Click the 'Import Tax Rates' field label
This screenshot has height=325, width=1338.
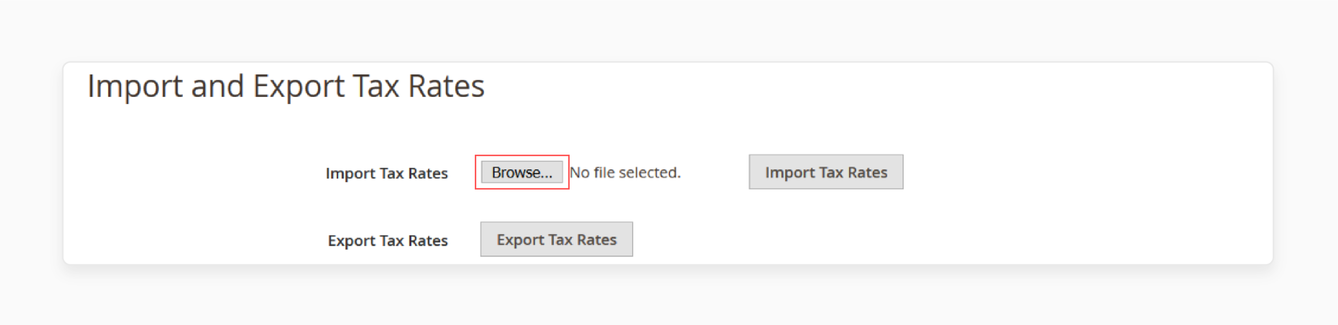pos(387,173)
